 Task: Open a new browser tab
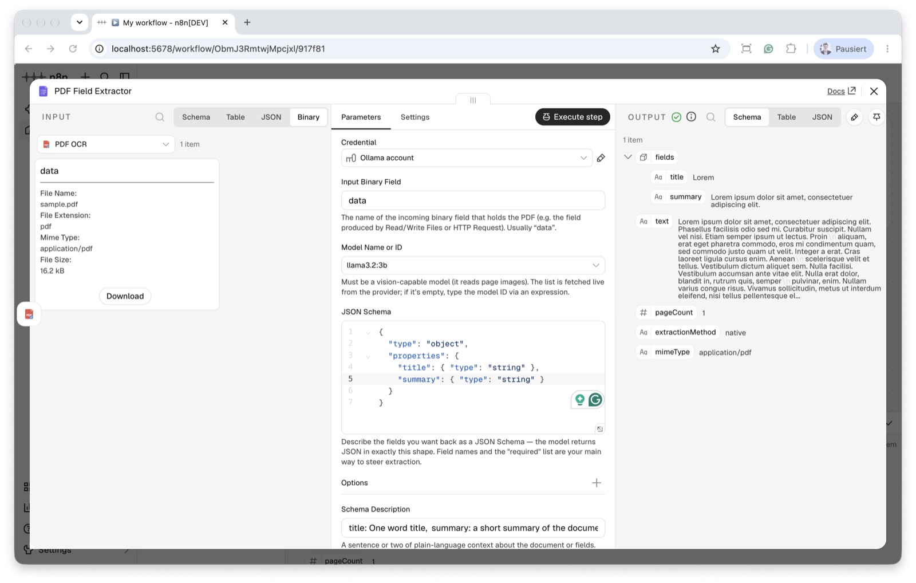247,22
